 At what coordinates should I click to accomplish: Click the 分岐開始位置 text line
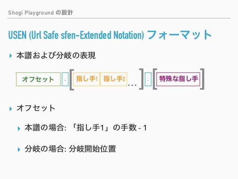[92, 149]
